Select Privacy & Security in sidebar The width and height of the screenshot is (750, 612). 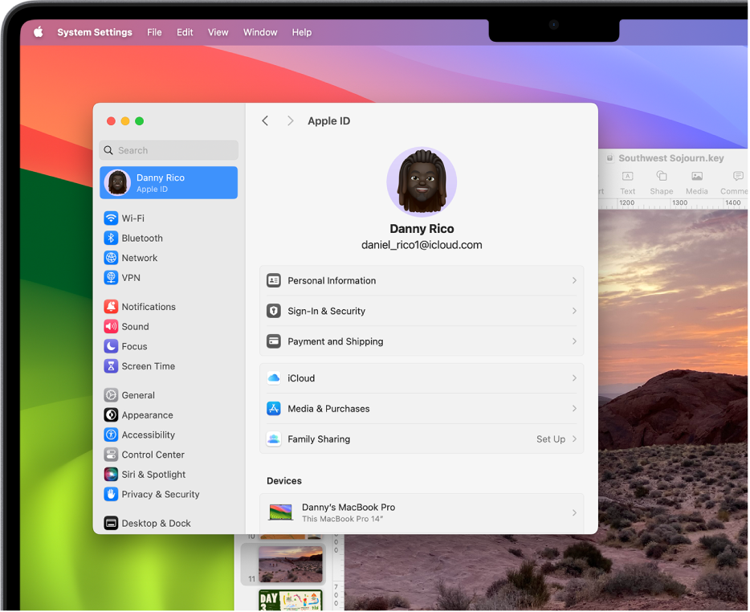pos(160,495)
